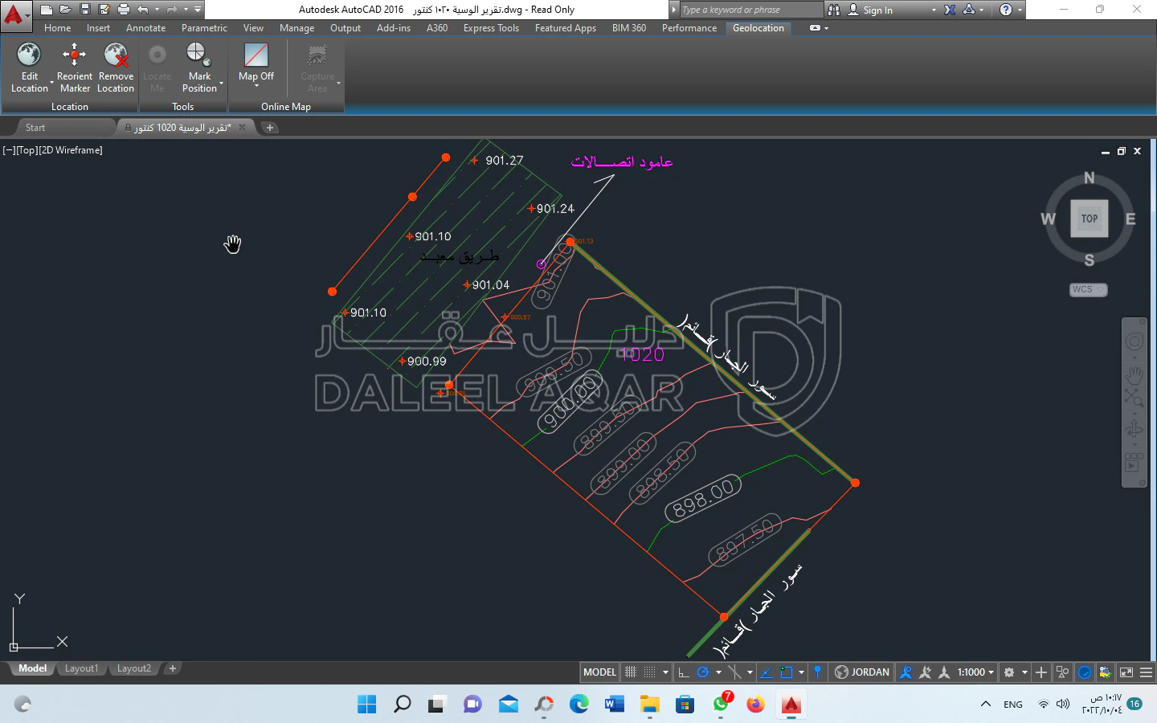Viewport: 1157px width, 723px height.
Task: Click the Plot printer icon
Action: click(x=124, y=10)
